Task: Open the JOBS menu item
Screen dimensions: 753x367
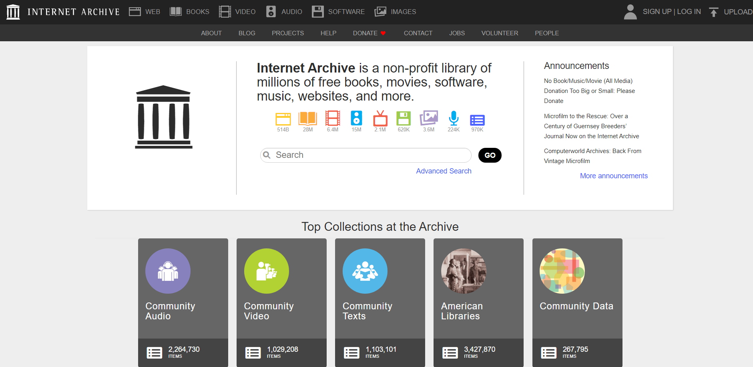Action: 457,33
